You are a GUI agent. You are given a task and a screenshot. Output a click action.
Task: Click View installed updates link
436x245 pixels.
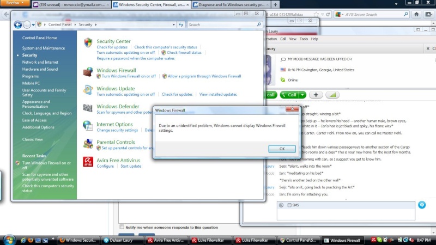click(218, 94)
